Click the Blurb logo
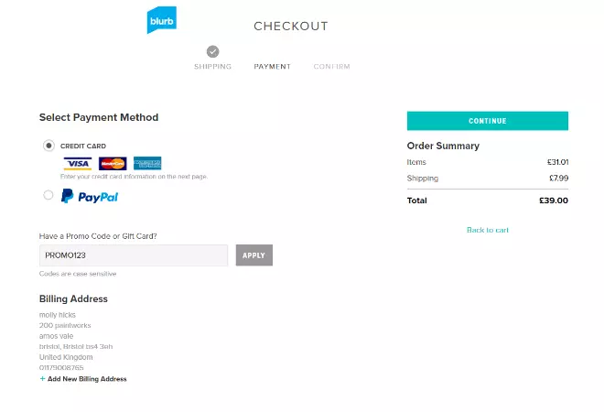 click(162, 20)
